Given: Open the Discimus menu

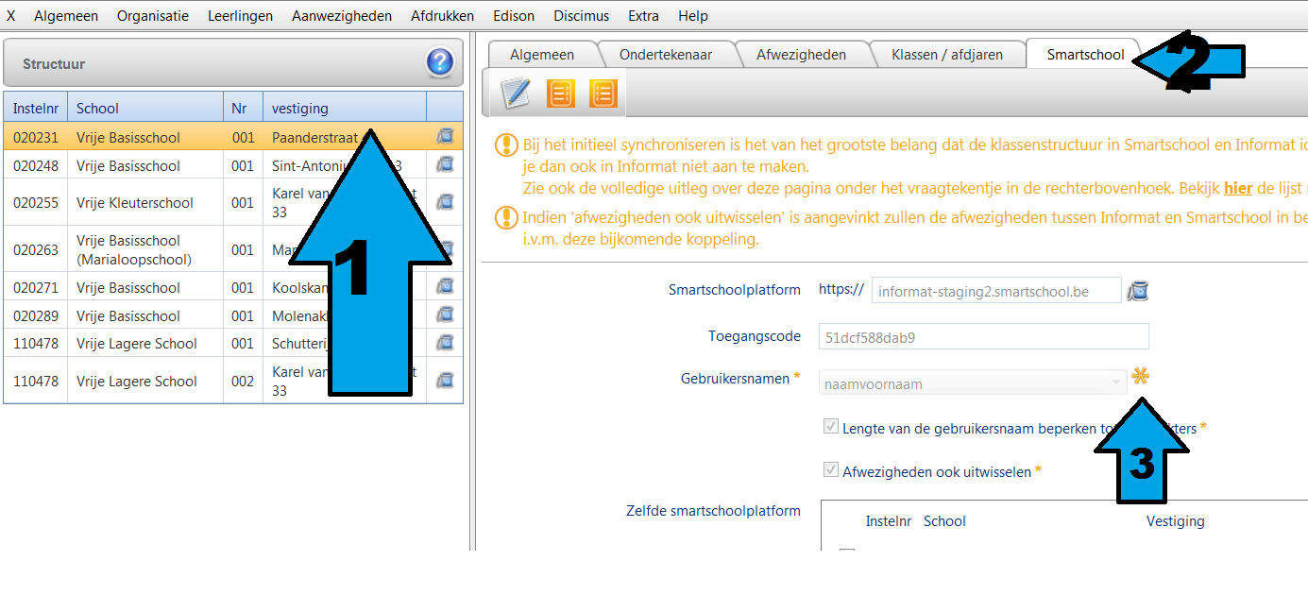Looking at the screenshot, I should click(x=582, y=16).
